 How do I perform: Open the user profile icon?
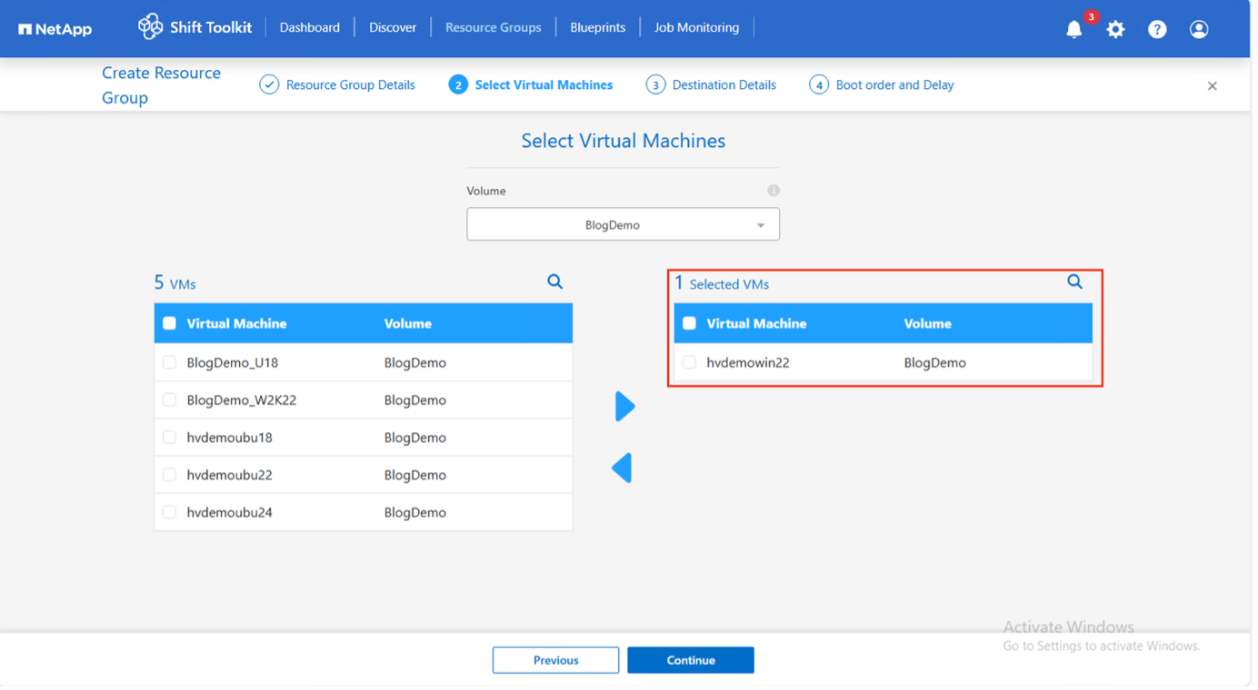[x=1199, y=29]
